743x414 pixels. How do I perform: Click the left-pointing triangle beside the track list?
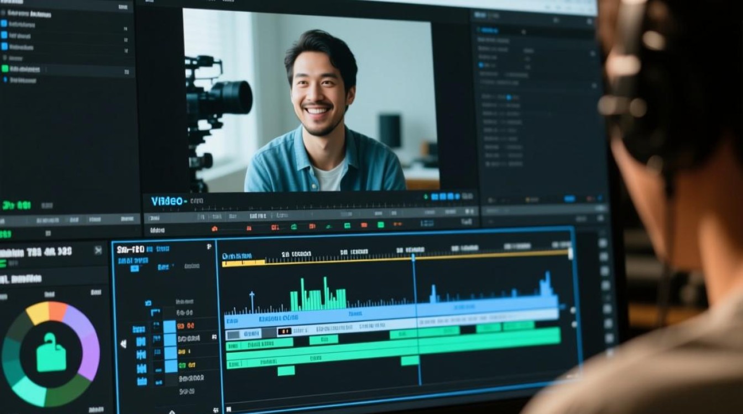[123, 343]
